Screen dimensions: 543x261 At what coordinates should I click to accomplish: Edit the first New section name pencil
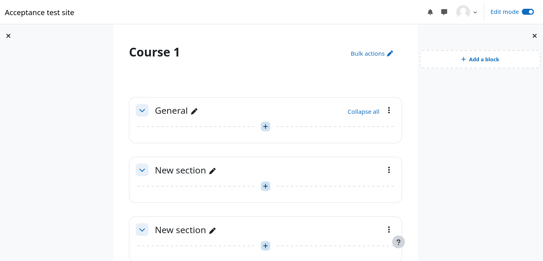coord(213,171)
